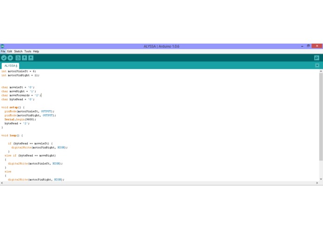The height and width of the screenshot is (229, 323).
Task: Click 'pinMode(motorPinLeft, OUTPUT);' line
Action: coord(29,111)
